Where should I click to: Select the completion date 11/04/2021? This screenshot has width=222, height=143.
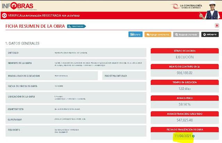coord(183,136)
